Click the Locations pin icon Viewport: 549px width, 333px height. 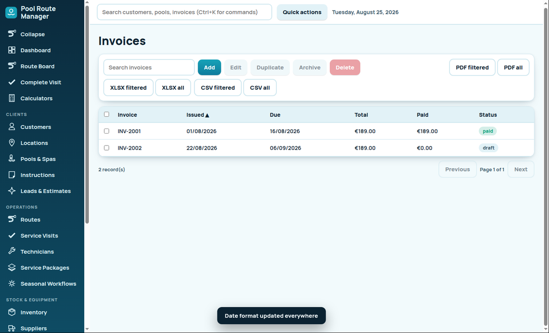pos(12,143)
